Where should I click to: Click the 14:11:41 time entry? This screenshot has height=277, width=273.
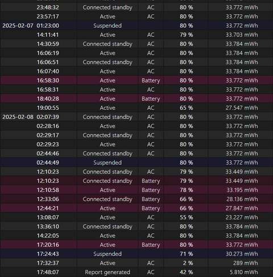[x=48, y=35]
